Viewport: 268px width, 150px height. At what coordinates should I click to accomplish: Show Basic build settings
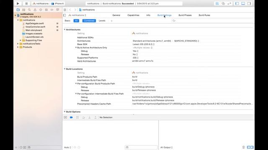coord(67,21)
